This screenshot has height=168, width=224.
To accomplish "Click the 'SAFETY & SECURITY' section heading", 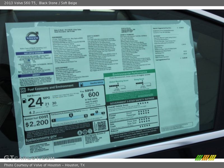I will pyautogui.click(x=93, y=36).
